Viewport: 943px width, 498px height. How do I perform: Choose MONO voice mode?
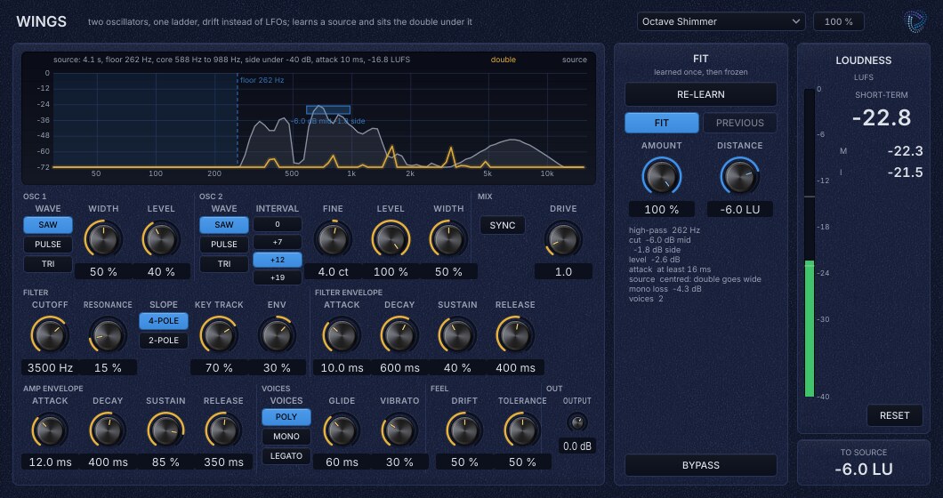[x=286, y=437]
